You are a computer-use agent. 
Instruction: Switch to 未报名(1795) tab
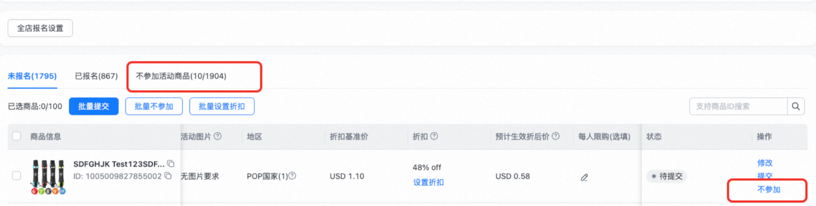click(32, 76)
